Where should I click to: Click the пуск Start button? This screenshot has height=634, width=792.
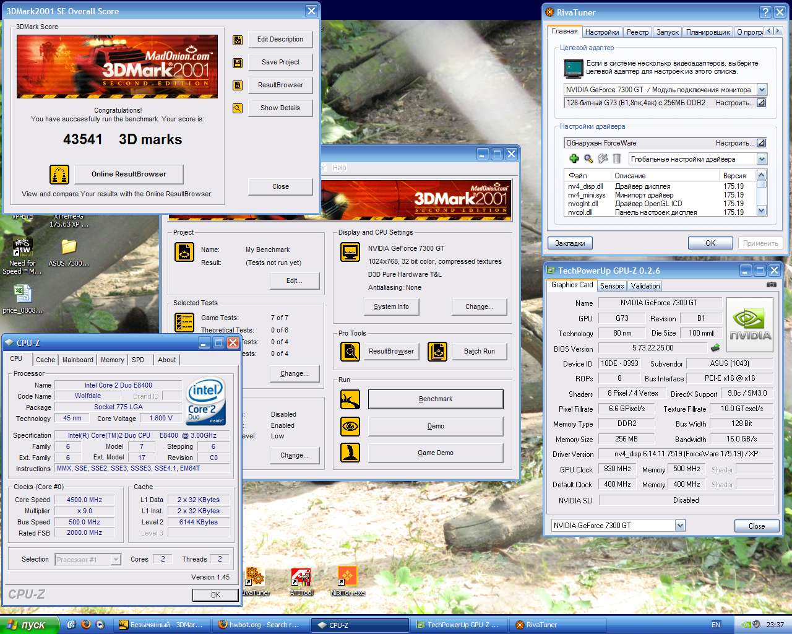click(30, 625)
